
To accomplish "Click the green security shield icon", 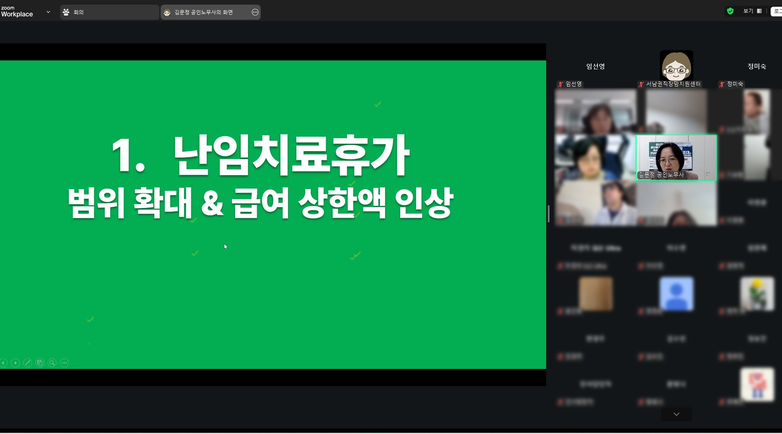I will 730,11.
